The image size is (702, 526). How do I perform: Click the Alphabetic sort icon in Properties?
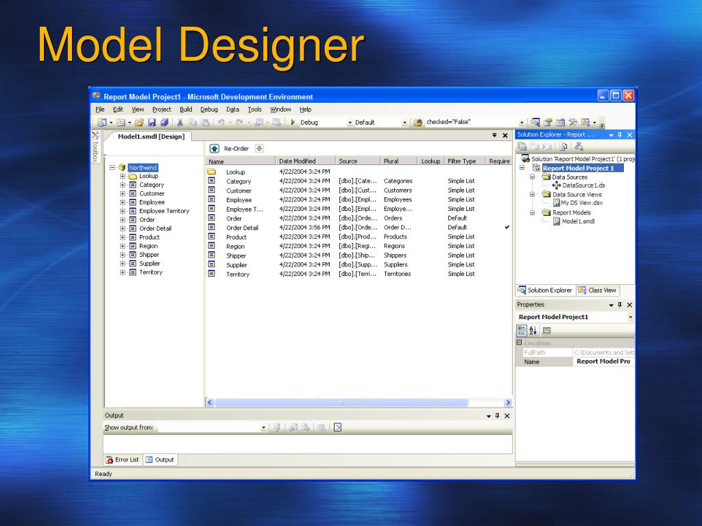tap(533, 331)
